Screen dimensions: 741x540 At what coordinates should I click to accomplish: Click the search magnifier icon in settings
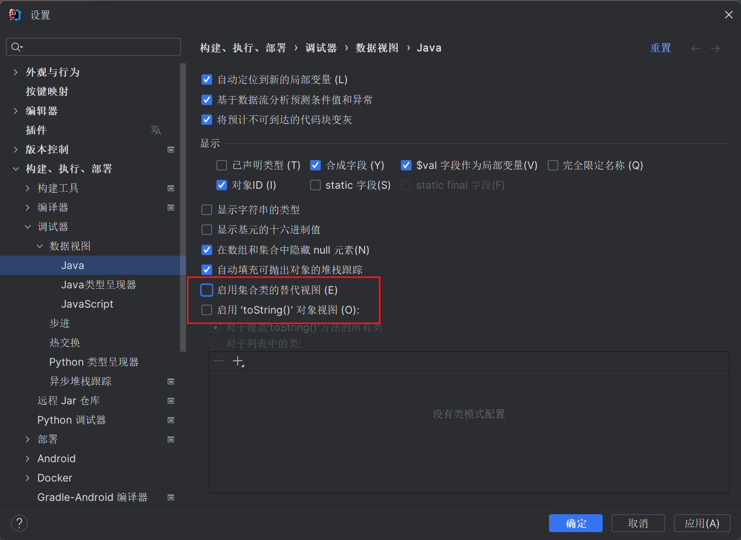[16, 47]
